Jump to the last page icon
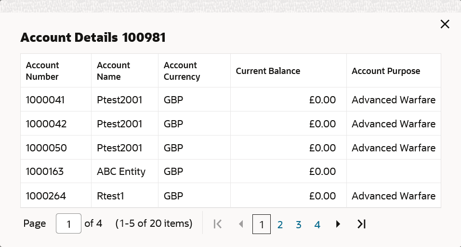461x247 pixels. (x=361, y=224)
